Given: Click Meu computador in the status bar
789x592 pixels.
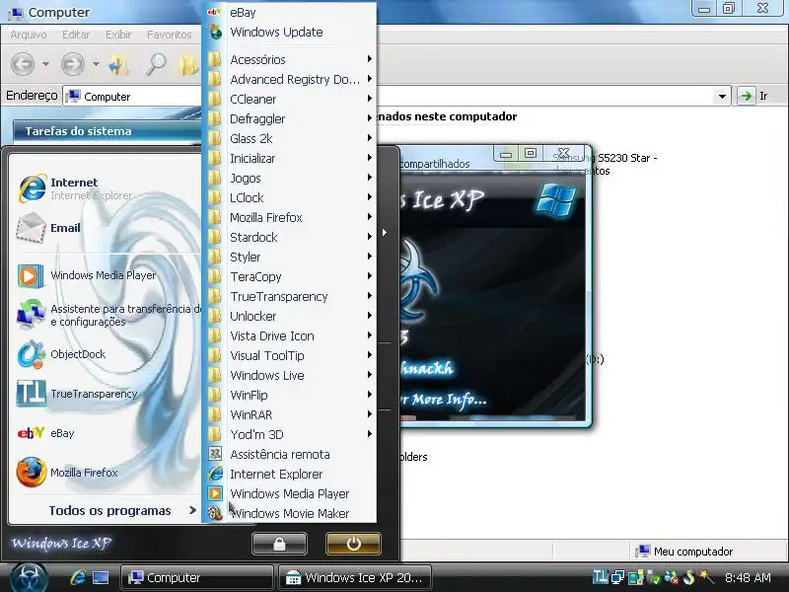Looking at the screenshot, I should coord(683,552).
